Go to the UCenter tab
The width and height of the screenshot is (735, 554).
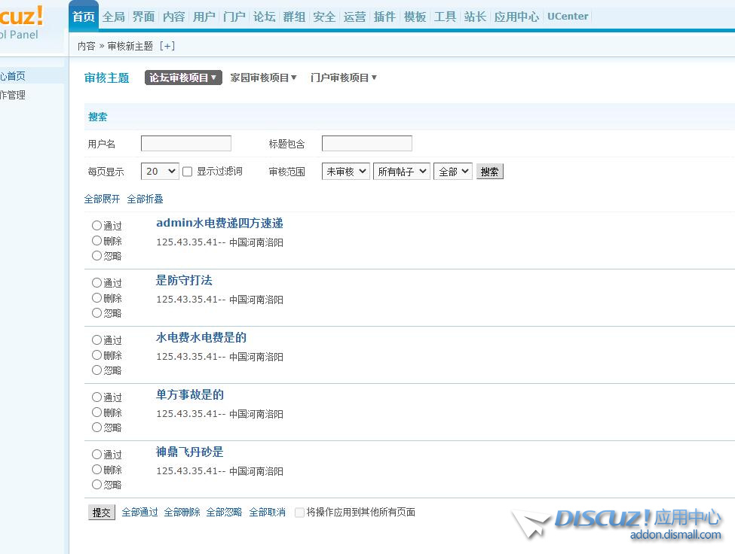568,17
